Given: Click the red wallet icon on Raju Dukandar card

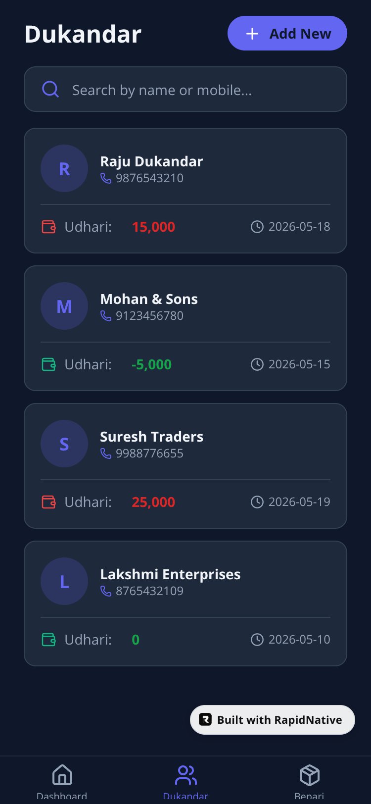Looking at the screenshot, I should (x=48, y=227).
